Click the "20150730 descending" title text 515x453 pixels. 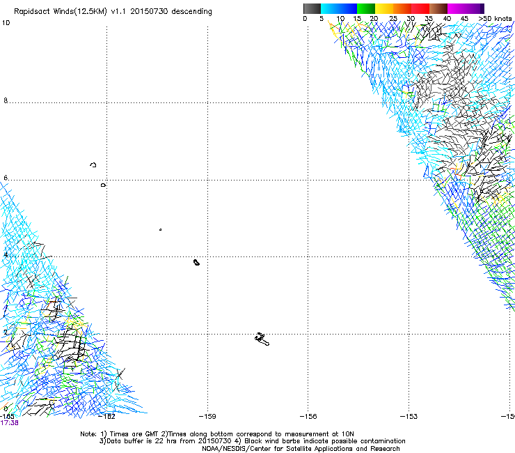171,12
